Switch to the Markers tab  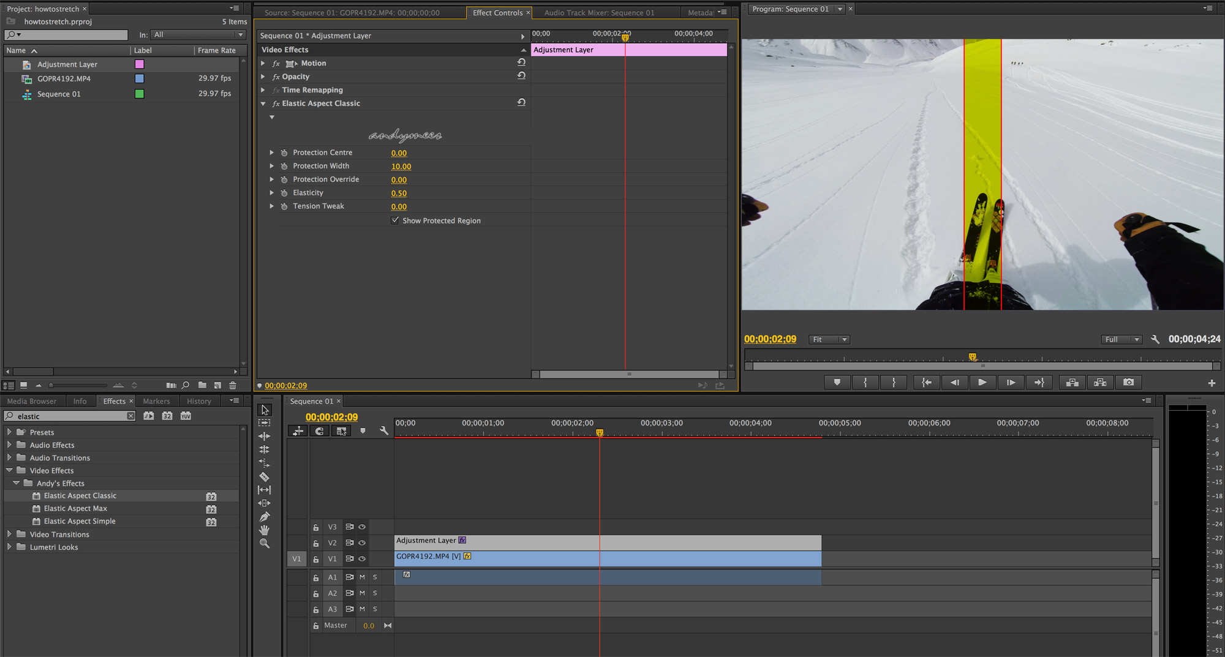[156, 401]
